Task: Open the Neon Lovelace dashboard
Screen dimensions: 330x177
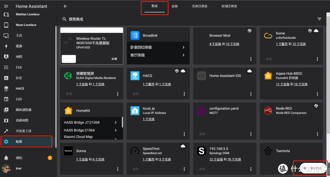Action: tap(26, 25)
